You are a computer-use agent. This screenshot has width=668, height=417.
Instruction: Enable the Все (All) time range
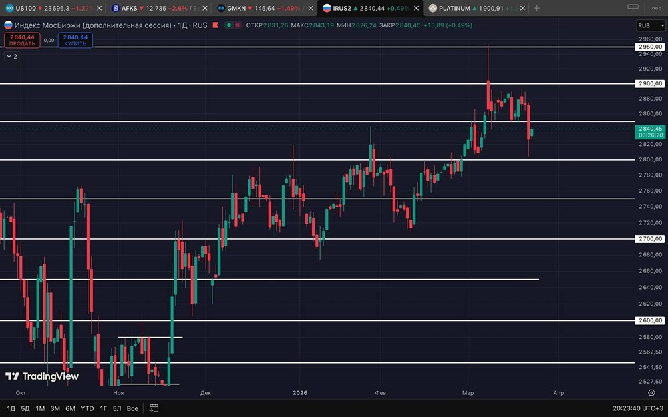coord(132,408)
